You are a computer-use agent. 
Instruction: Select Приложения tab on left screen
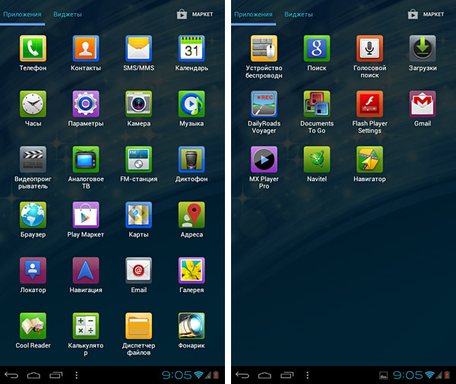(22, 14)
